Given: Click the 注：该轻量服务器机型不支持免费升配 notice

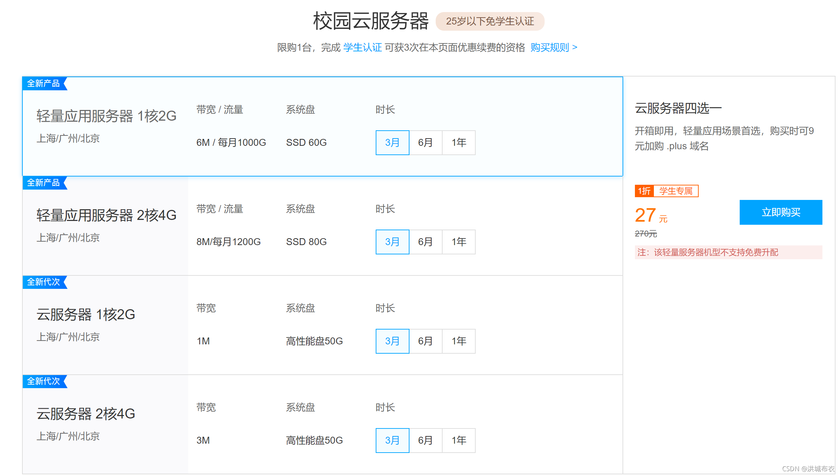Looking at the screenshot, I should (x=728, y=252).
